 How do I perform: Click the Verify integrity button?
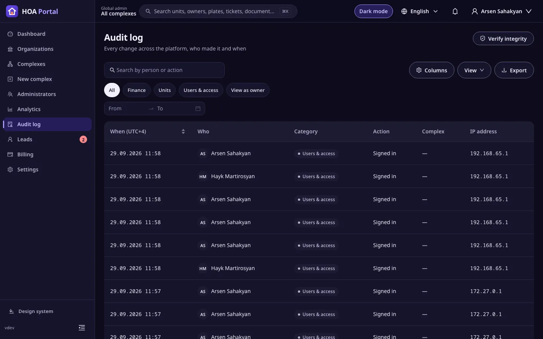click(503, 38)
